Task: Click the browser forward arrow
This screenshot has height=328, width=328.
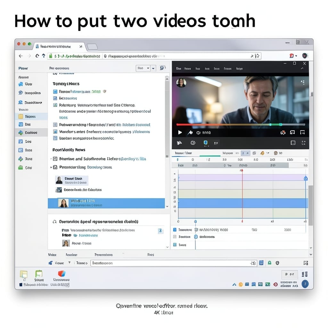Action: tap(29, 56)
